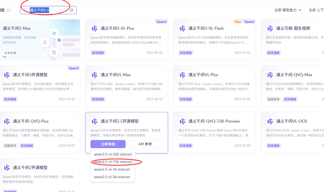Click the date 2025-10-14
Screen dimensions: 324x192
pos(242,53)
